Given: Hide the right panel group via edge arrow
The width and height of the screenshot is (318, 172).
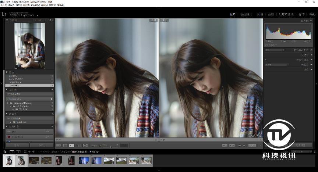Looking at the screenshot, I should (x=317, y=83).
